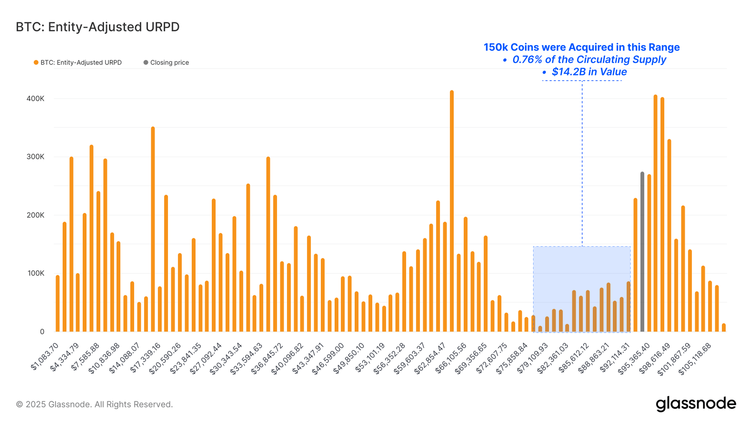
Task: Click the '$40,096.82' x-axis label
Action: (287, 358)
